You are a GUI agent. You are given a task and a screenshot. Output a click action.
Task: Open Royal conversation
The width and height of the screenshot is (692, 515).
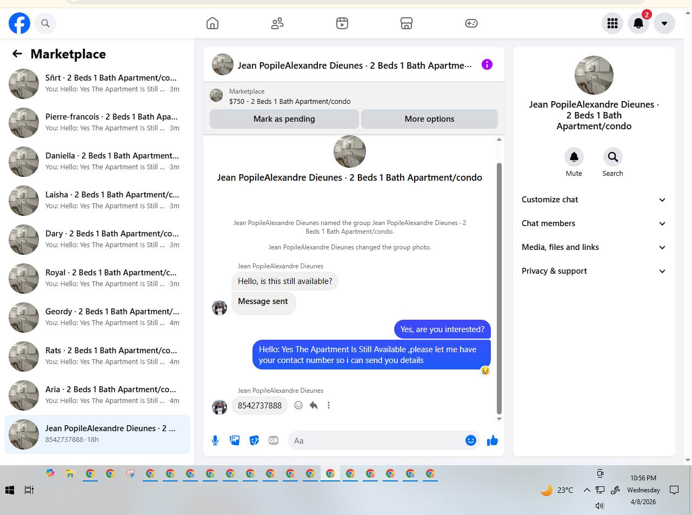(x=97, y=279)
